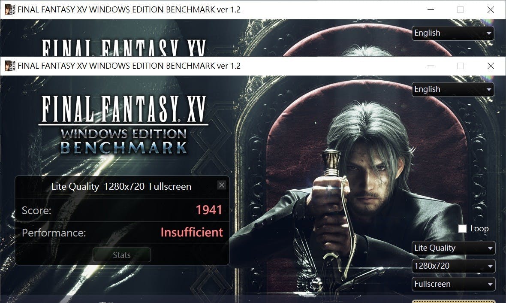Click the front window title bar text
The width and height of the screenshot is (506, 303).
[129, 66]
